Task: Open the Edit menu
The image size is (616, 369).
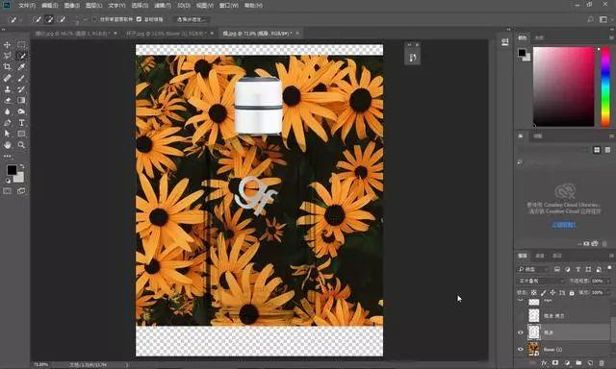Action: [x=49, y=6]
